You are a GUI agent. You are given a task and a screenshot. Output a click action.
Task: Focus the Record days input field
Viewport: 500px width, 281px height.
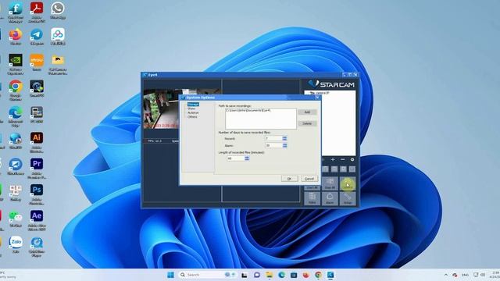coord(273,138)
